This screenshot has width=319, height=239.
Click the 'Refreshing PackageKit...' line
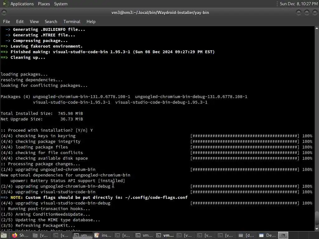[x=38, y=226]
